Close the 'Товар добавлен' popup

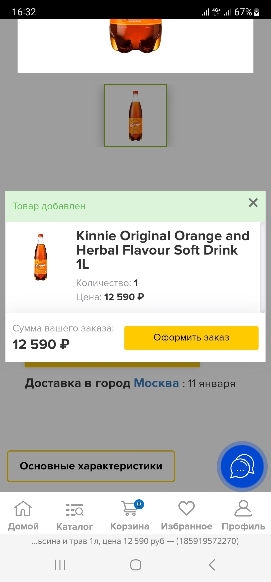point(253,203)
